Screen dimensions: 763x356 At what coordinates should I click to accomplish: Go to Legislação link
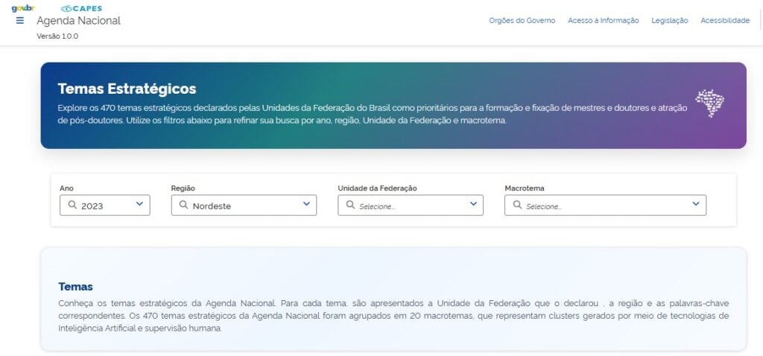669,21
